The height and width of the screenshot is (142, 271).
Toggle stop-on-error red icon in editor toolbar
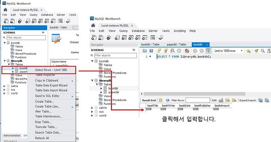coord(187,51)
